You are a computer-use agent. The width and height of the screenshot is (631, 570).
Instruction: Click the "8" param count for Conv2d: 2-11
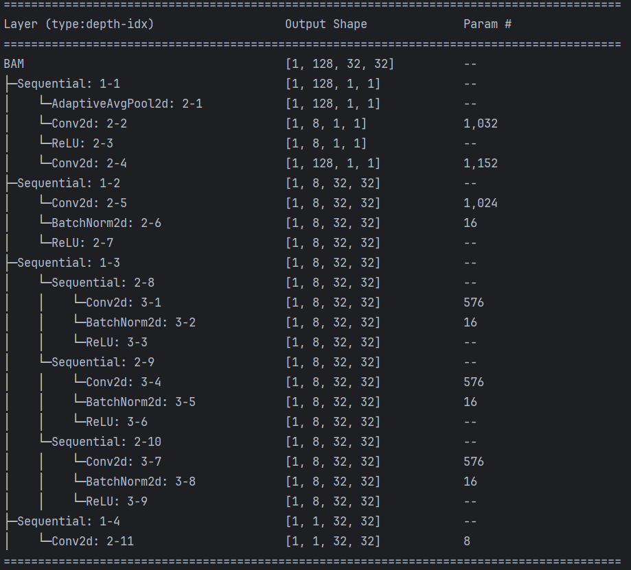tap(467, 541)
